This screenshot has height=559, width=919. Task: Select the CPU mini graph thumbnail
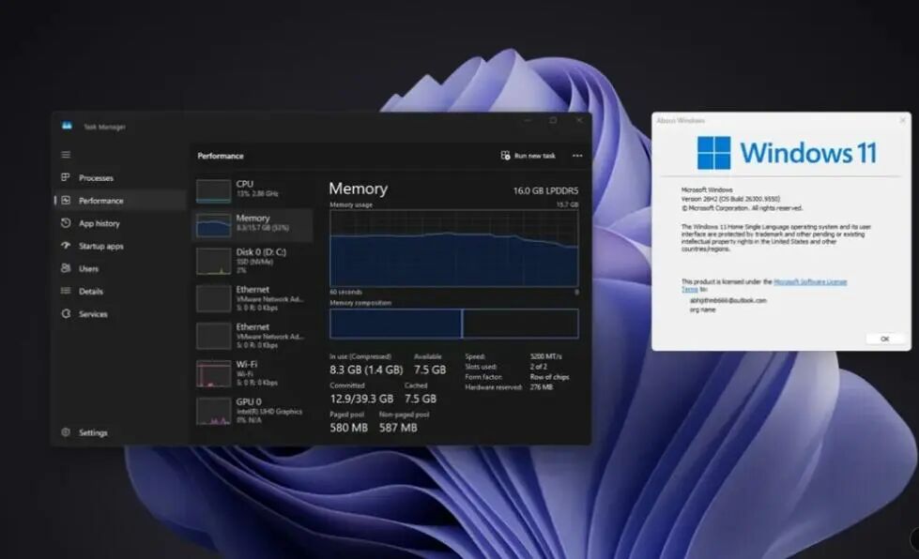213,190
